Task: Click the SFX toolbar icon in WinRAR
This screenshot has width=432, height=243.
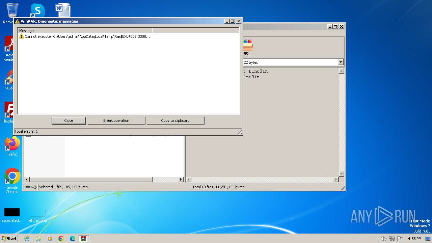Action: [247, 48]
